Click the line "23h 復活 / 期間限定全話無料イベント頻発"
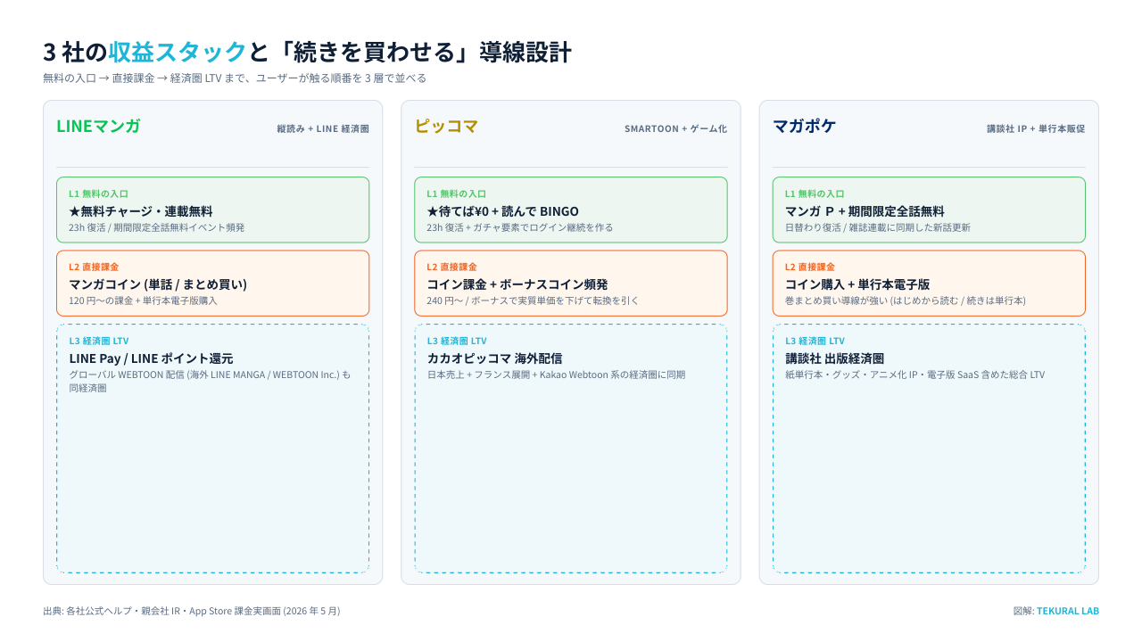Image resolution: width=1142 pixels, height=642 pixels. [157, 227]
